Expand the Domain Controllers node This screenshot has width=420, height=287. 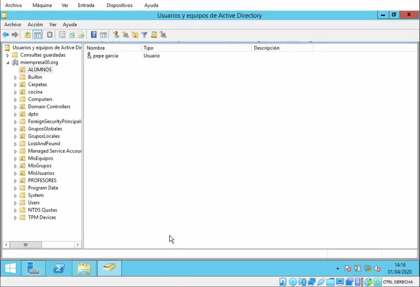(15, 107)
